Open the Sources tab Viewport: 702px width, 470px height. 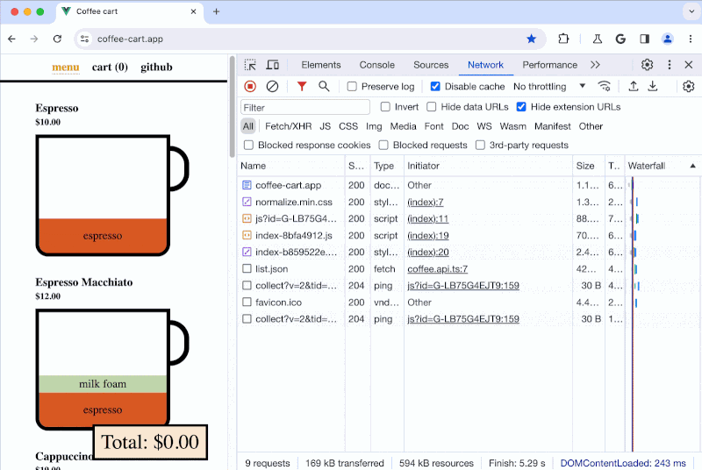coord(431,65)
